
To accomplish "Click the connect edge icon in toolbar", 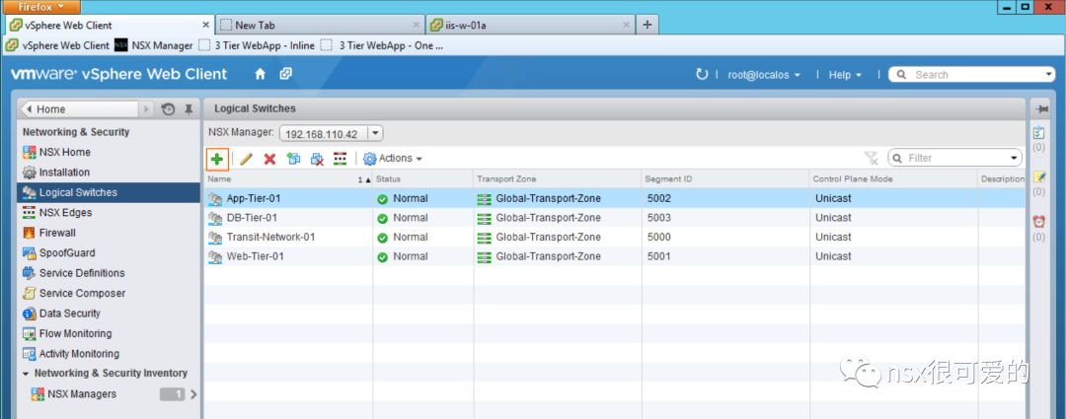I will pyautogui.click(x=340, y=159).
